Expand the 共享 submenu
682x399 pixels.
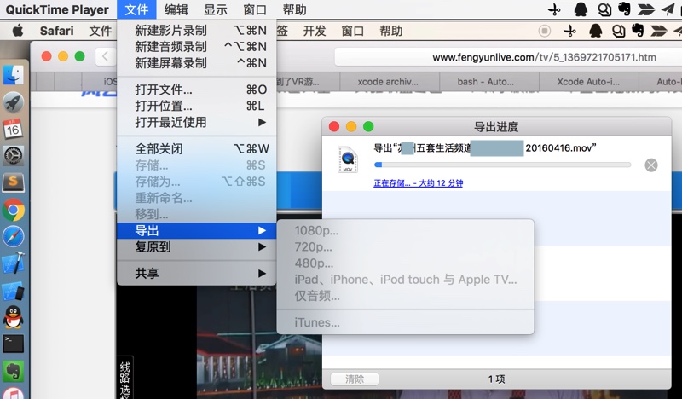point(197,274)
